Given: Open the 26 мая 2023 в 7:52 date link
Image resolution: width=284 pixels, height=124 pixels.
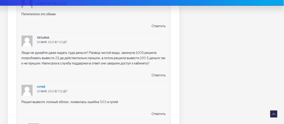Looking at the screenshot, I should point(52,91).
